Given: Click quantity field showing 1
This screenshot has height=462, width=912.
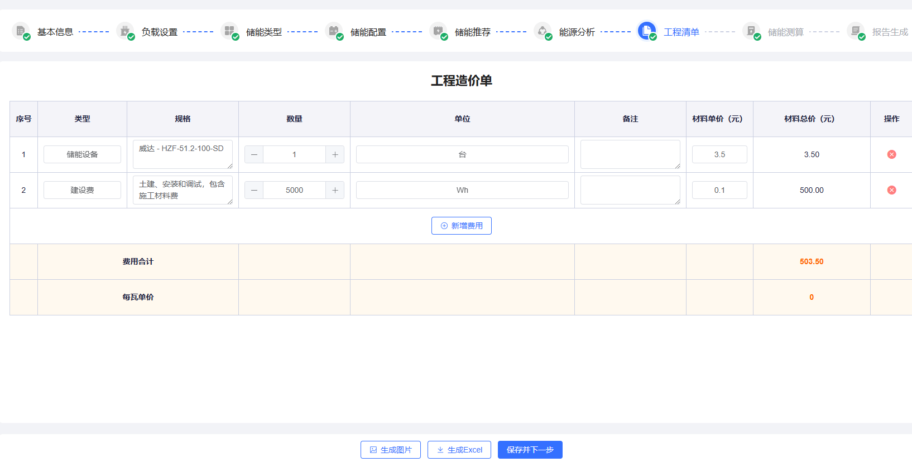Looking at the screenshot, I should (294, 154).
